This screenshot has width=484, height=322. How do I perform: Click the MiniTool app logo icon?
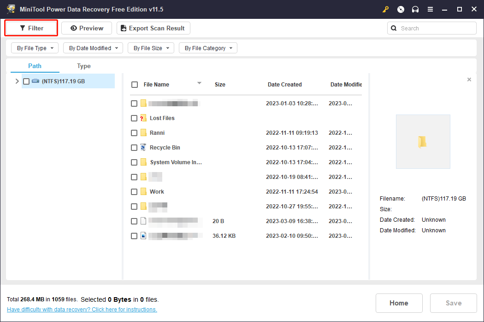tap(11, 9)
